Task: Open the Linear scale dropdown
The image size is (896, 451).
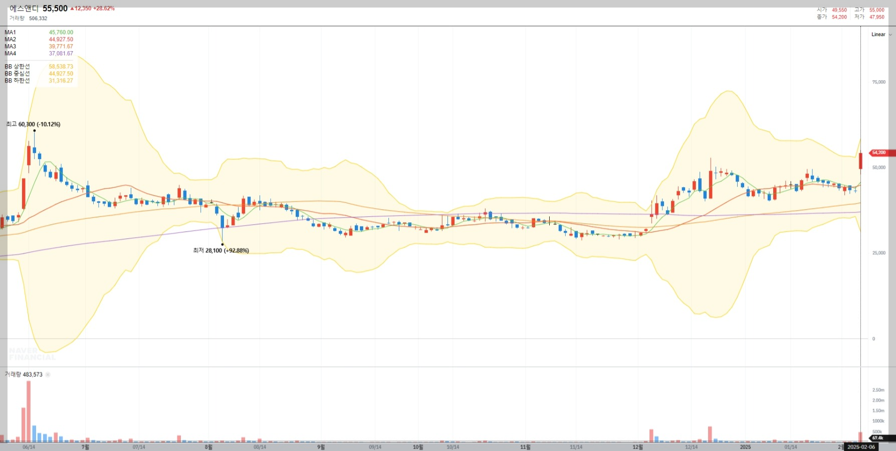Action: [x=881, y=35]
